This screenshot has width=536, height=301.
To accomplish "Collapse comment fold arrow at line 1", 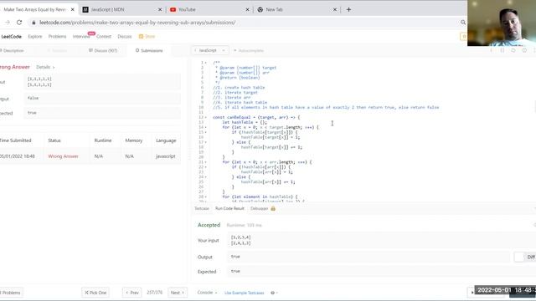I will 206,63.
